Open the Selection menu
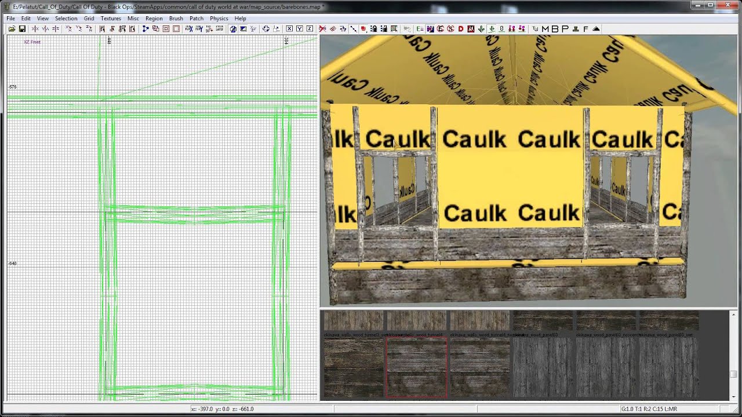Image resolution: width=742 pixels, height=417 pixels. (x=66, y=19)
